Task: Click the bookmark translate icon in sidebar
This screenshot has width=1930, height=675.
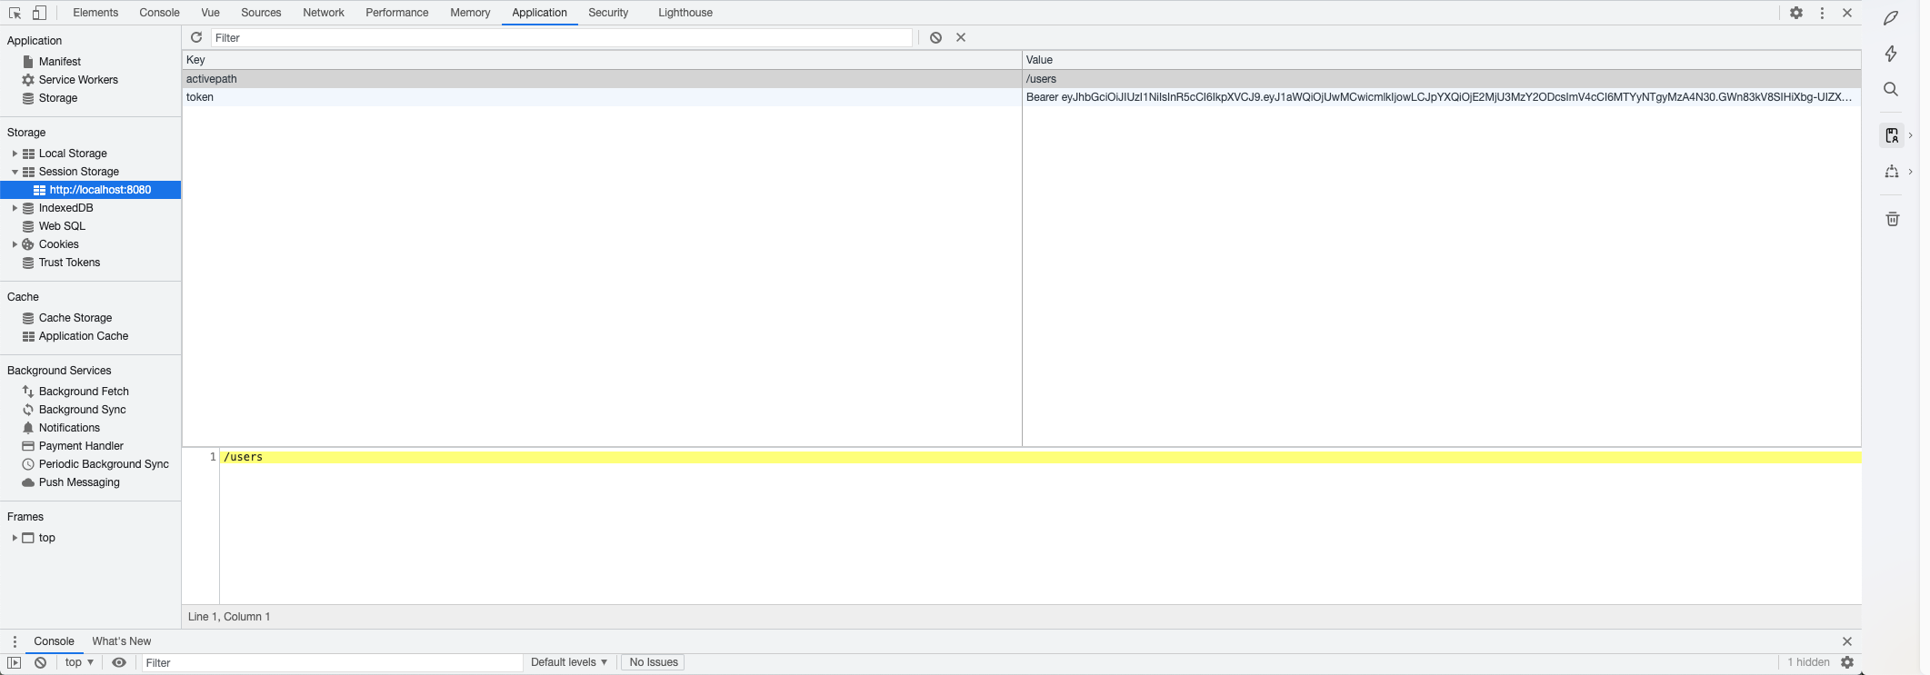Action: [1892, 135]
